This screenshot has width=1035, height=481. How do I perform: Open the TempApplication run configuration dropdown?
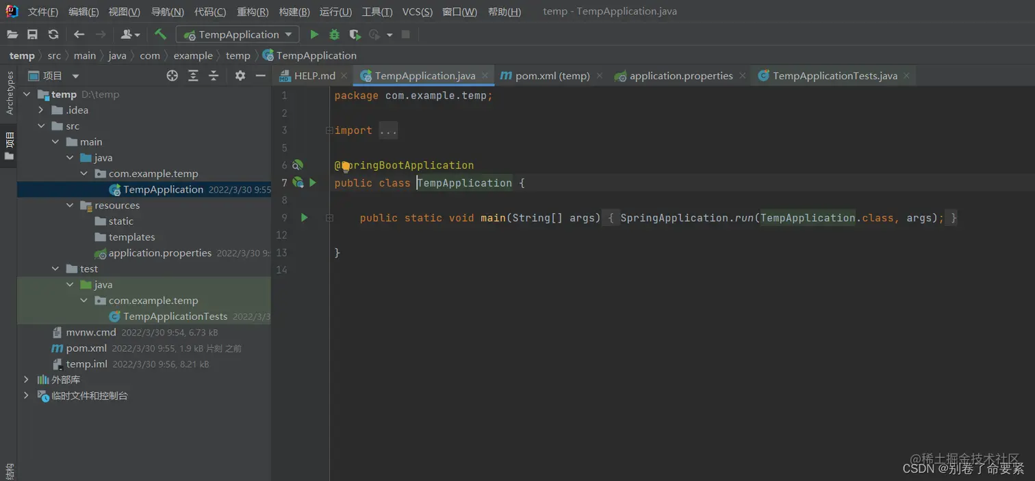[x=238, y=34]
